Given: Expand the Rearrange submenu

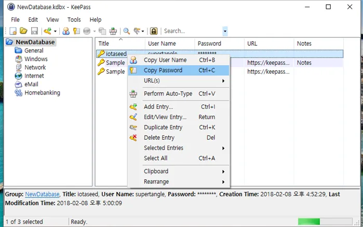Looking at the screenshot, I should click(x=179, y=182).
